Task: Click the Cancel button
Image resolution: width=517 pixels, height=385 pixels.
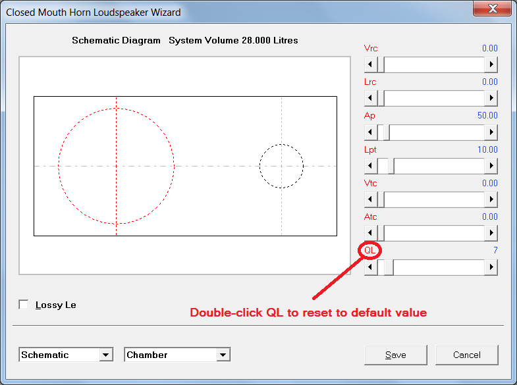Action: [466, 355]
